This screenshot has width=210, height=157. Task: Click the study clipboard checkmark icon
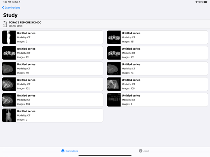click(x=5, y=24)
